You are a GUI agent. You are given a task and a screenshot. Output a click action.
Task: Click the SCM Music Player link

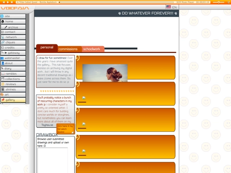(x=185, y=2)
